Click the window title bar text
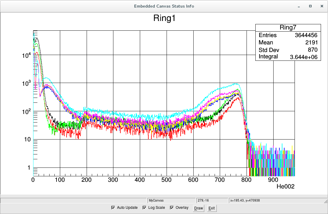 [x=164, y=6]
